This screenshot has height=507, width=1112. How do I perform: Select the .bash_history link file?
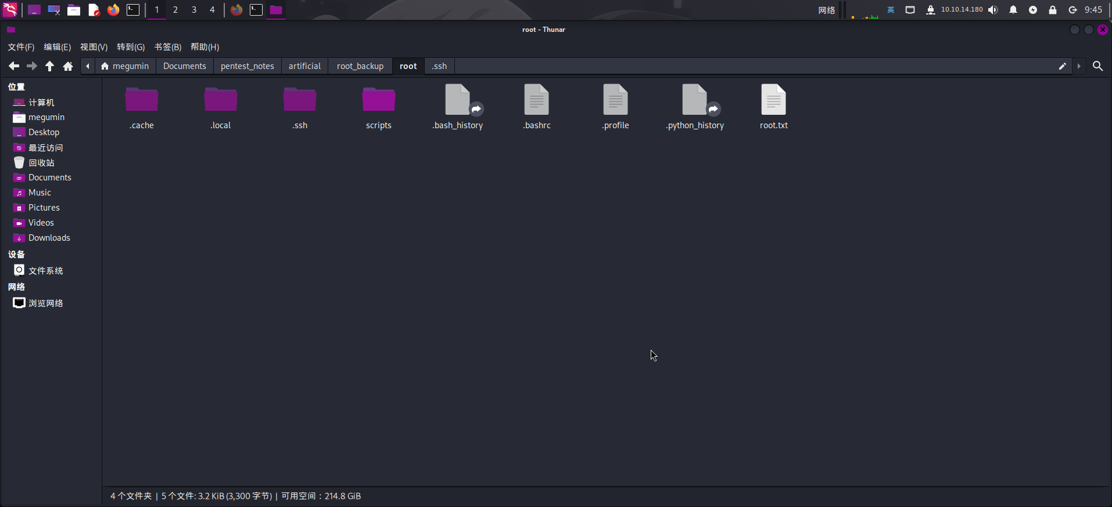tap(458, 107)
